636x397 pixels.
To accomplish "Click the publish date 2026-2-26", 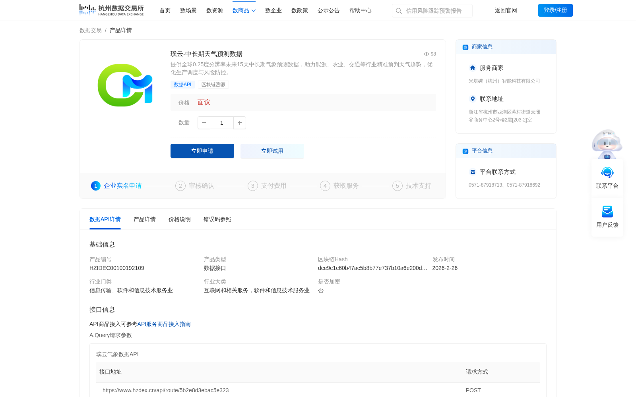I will (445, 268).
